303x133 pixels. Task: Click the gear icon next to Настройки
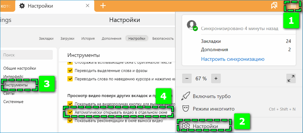pyautogui.click(x=186, y=126)
